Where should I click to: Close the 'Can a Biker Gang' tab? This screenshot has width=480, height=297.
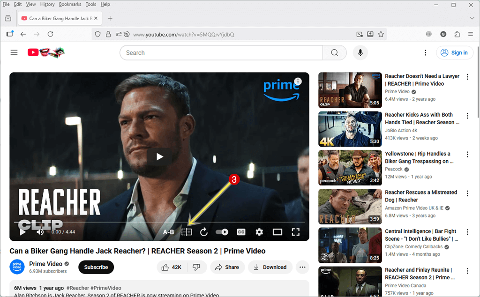(x=96, y=18)
